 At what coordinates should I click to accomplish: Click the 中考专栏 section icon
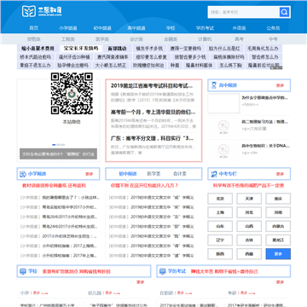pos(214,174)
